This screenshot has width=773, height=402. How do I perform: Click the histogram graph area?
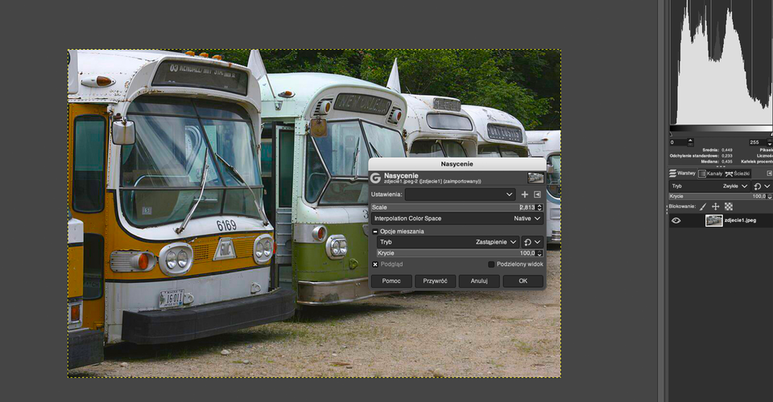pos(721,62)
